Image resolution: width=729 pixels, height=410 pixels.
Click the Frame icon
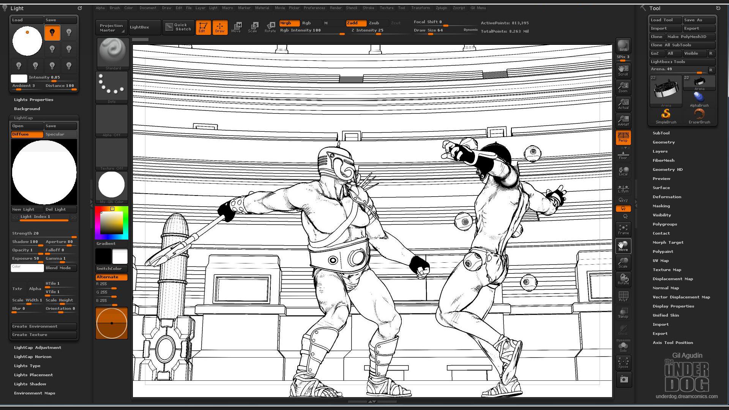pos(623,229)
